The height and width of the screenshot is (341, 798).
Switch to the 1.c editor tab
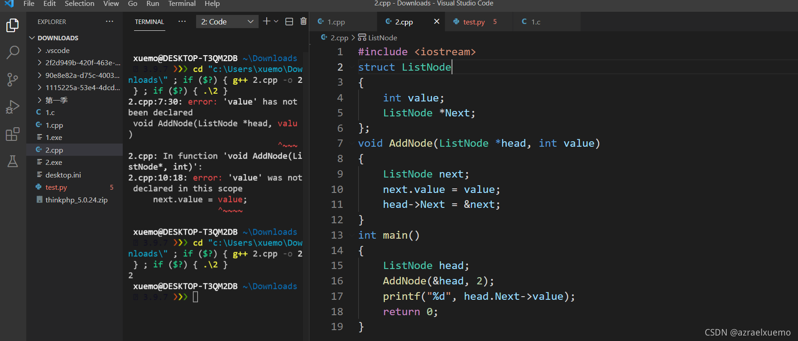coord(546,22)
